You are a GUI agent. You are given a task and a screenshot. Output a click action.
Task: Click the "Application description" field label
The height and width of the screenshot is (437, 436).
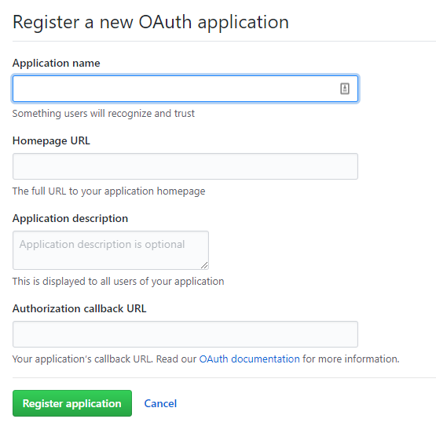(x=70, y=218)
